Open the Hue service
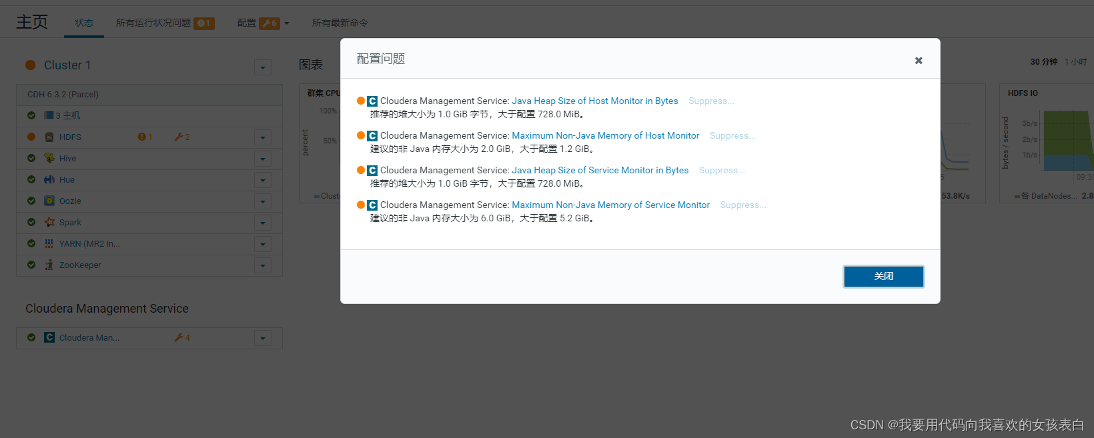Image resolution: width=1094 pixels, height=438 pixels. 67,180
